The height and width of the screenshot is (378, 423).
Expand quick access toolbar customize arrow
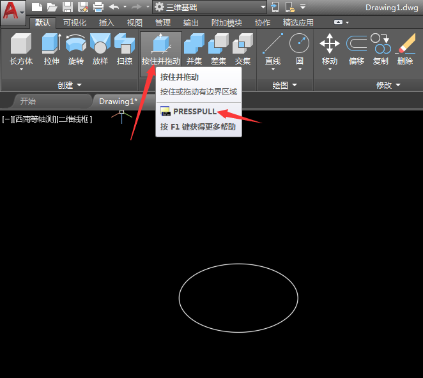tap(303, 7)
